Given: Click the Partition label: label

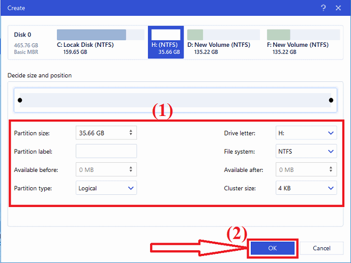Looking at the screenshot, I should tap(33, 152).
